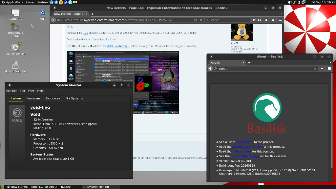Open the Places menu in top panel
The width and height of the screenshot is (336, 189).
click(30, 2)
